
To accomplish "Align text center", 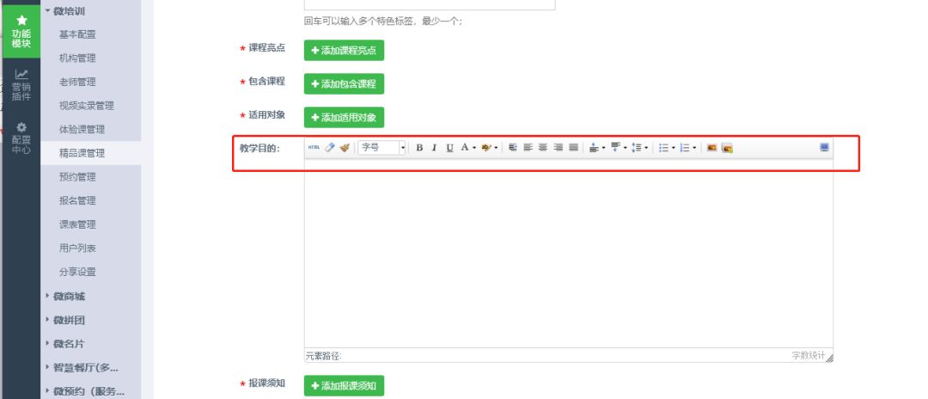I will (x=543, y=147).
